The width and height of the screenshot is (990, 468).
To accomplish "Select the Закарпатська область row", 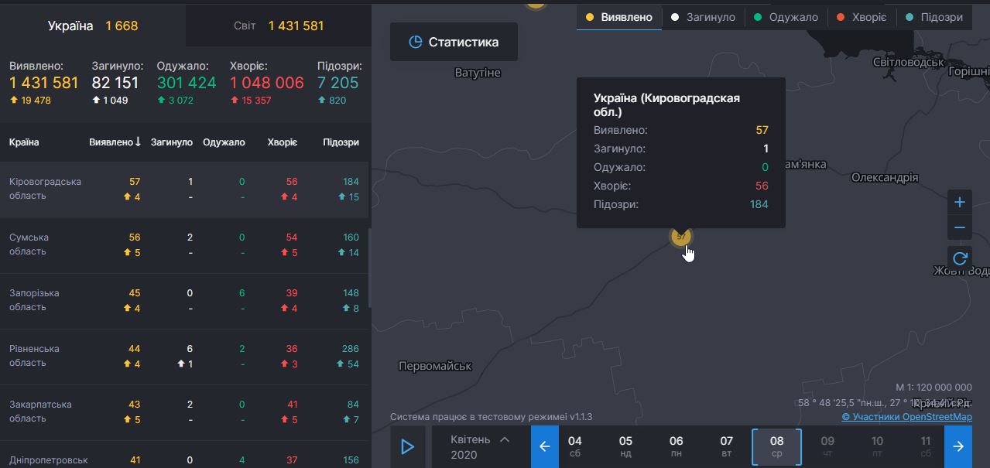I will (184, 412).
